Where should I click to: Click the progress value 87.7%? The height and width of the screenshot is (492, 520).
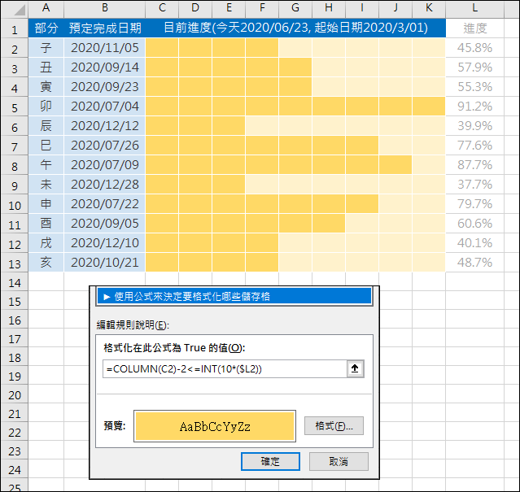point(475,164)
